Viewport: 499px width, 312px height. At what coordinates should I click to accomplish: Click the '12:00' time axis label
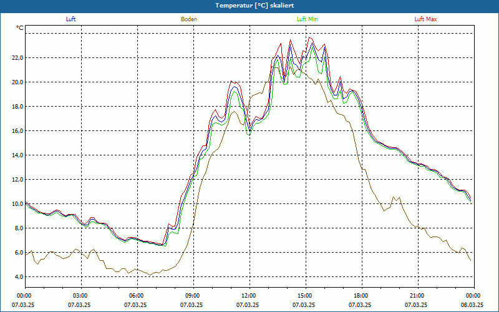(249, 296)
